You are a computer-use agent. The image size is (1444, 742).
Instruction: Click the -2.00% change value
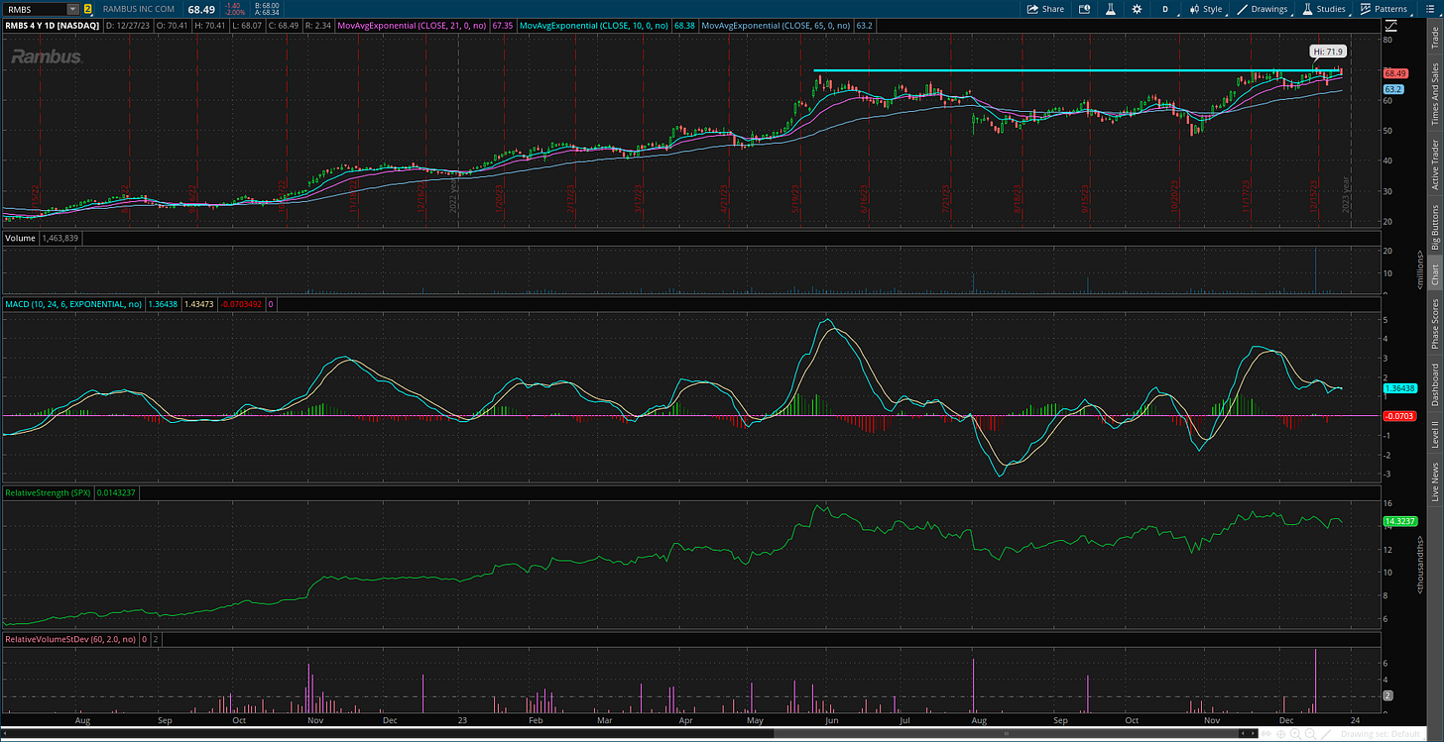(x=234, y=12)
